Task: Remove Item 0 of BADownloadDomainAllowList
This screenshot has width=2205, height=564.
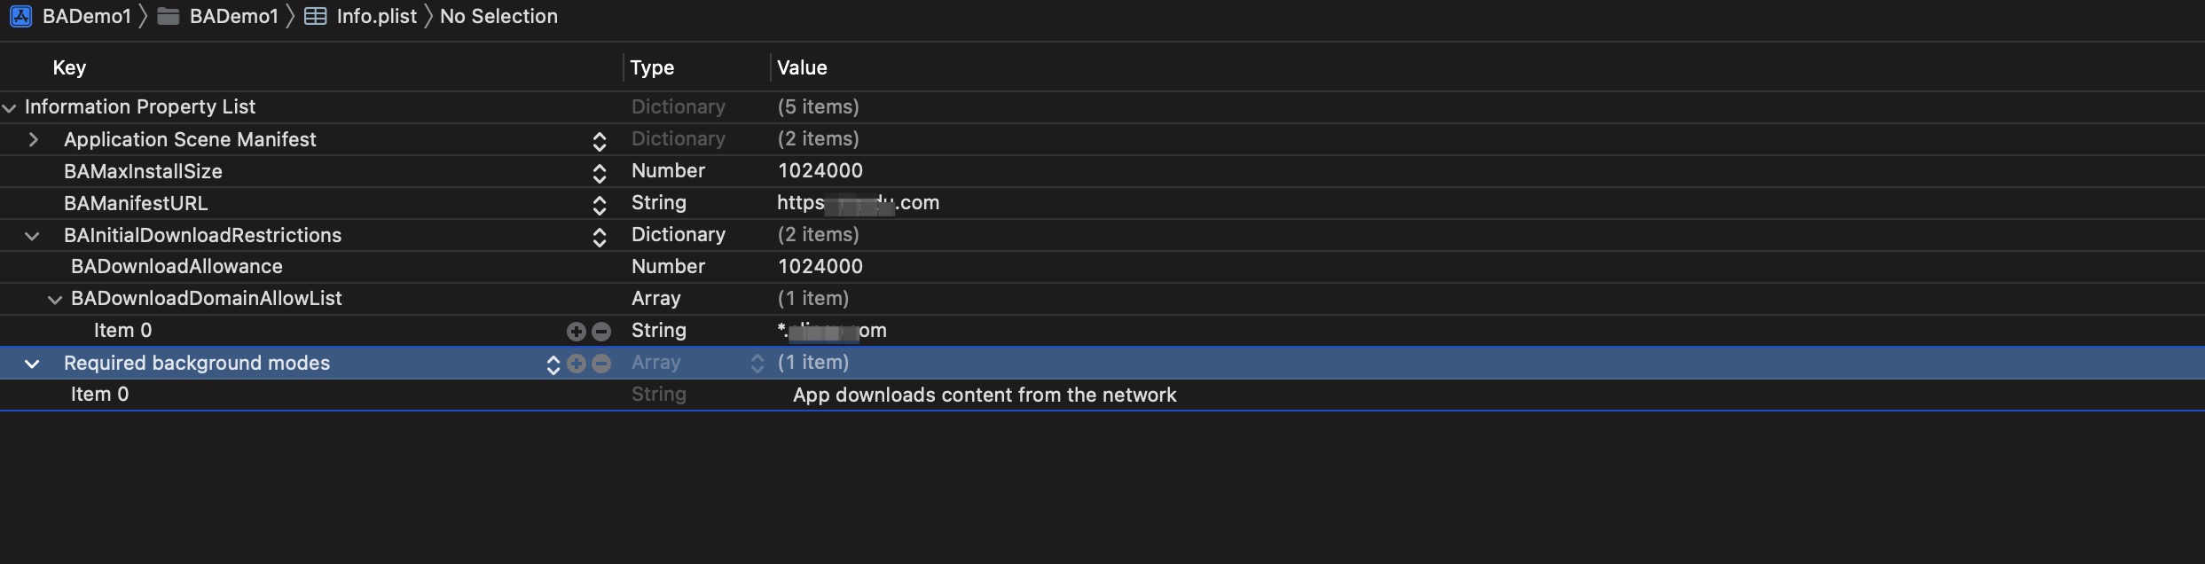Action: point(601,332)
